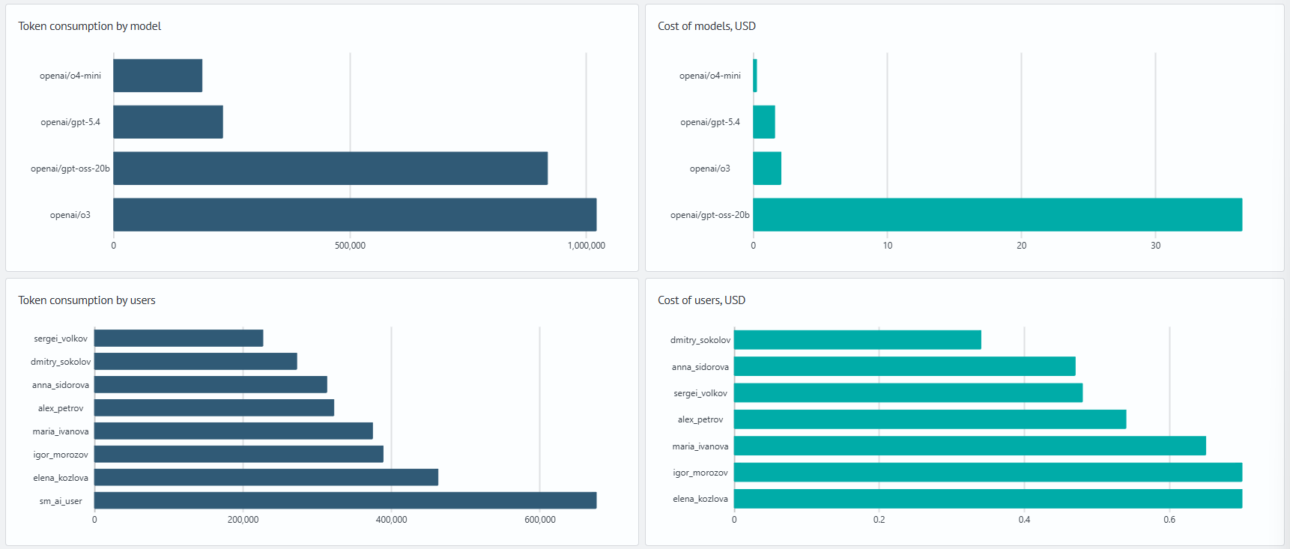The width and height of the screenshot is (1290, 549).
Task: Click the 600,000 axis tick label
Action: [540, 520]
